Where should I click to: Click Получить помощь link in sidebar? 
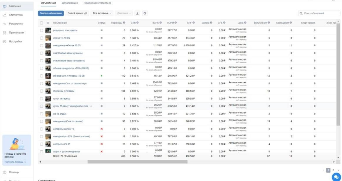[x=15, y=162]
